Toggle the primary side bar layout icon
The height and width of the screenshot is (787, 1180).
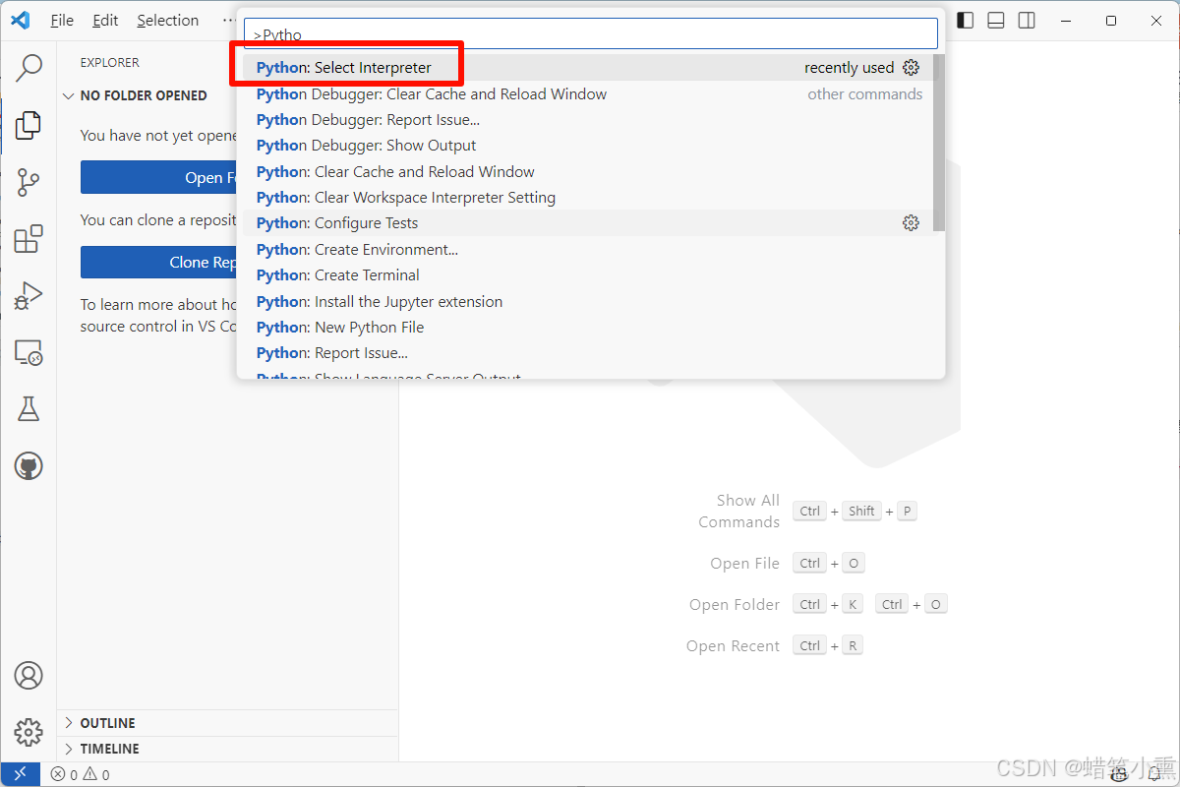pyautogui.click(x=966, y=20)
